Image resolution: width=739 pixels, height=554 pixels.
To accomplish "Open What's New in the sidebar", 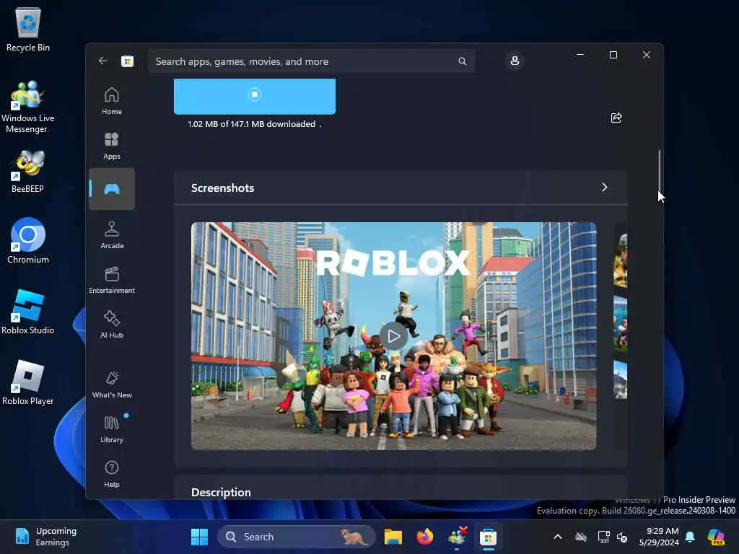I will 112,384.
